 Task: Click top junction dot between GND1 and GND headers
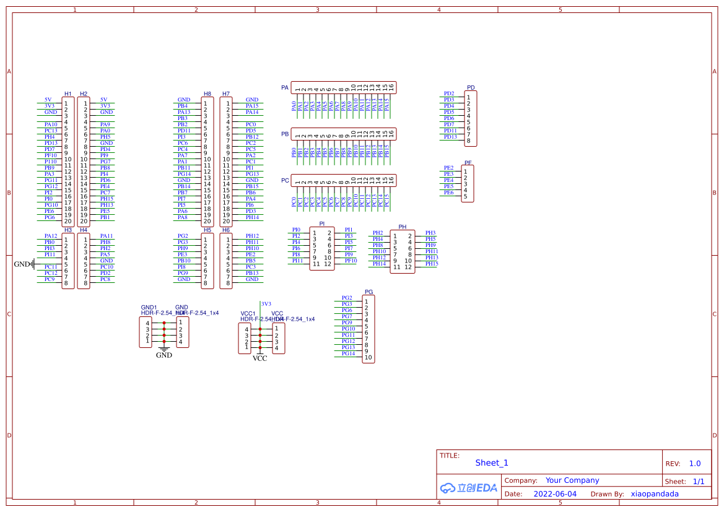[x=164, y=323]
